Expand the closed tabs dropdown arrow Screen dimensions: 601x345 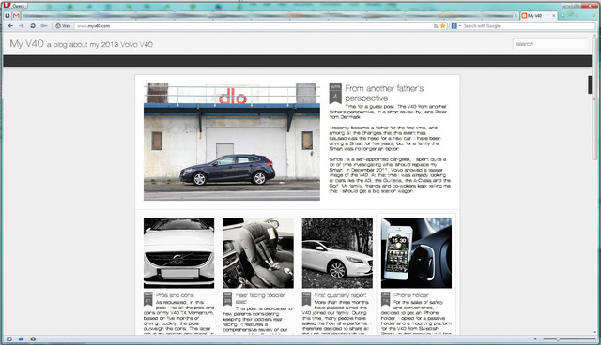593,16
